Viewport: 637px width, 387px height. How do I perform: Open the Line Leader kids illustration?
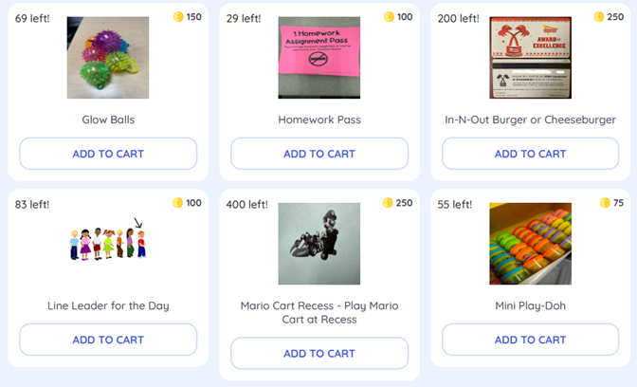tap(108, 243)
